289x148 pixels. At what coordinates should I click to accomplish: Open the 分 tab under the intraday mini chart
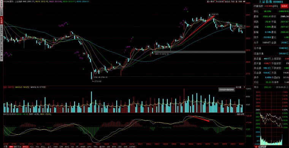(x=256, y=147)
